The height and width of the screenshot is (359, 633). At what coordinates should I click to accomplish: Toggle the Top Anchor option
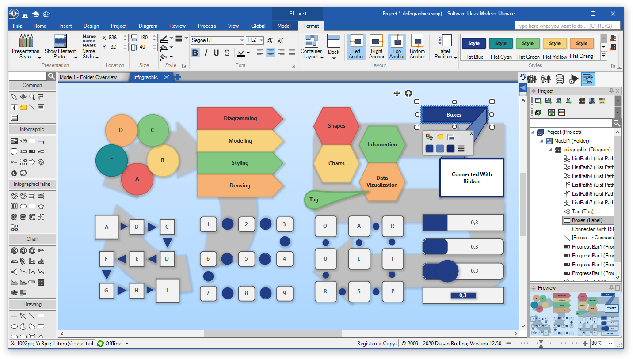(x=397, y=47)
